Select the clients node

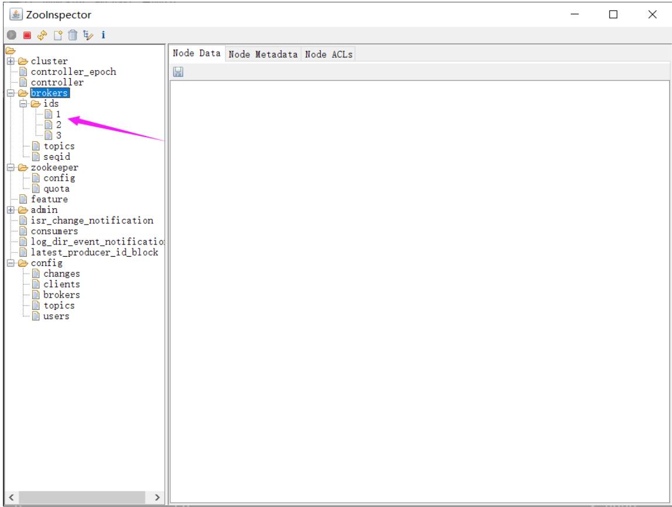pyautogui.click(x=62, y=285)
